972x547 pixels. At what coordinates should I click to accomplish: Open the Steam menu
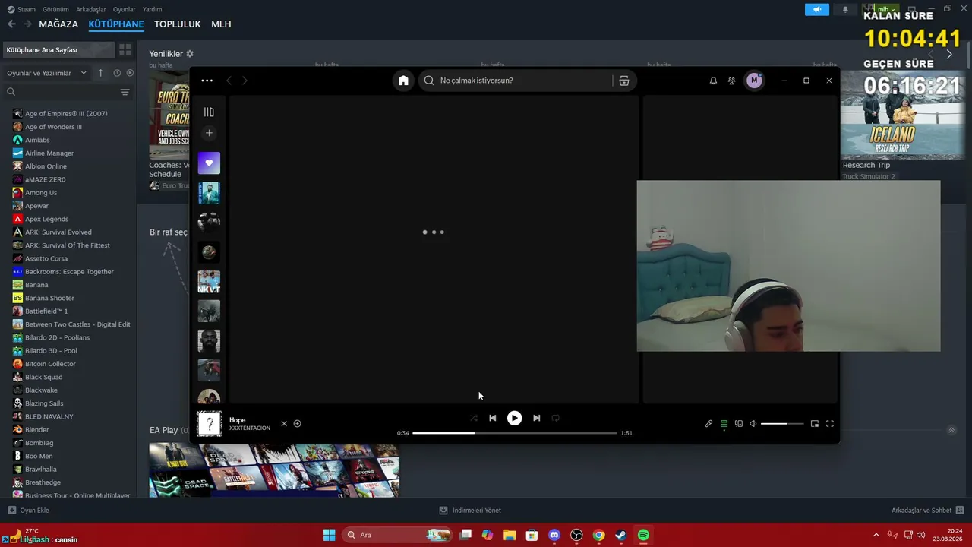click(x=21, y=9)
